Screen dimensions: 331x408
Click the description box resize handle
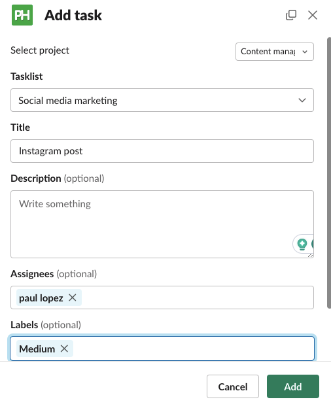[310, 255]
